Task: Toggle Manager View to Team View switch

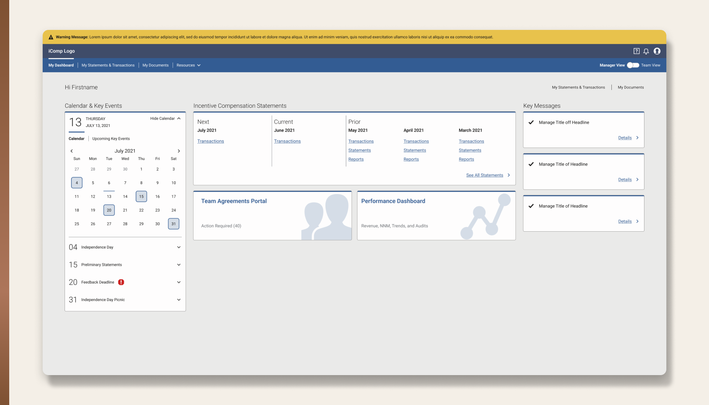Action: [x=633, y=65]
